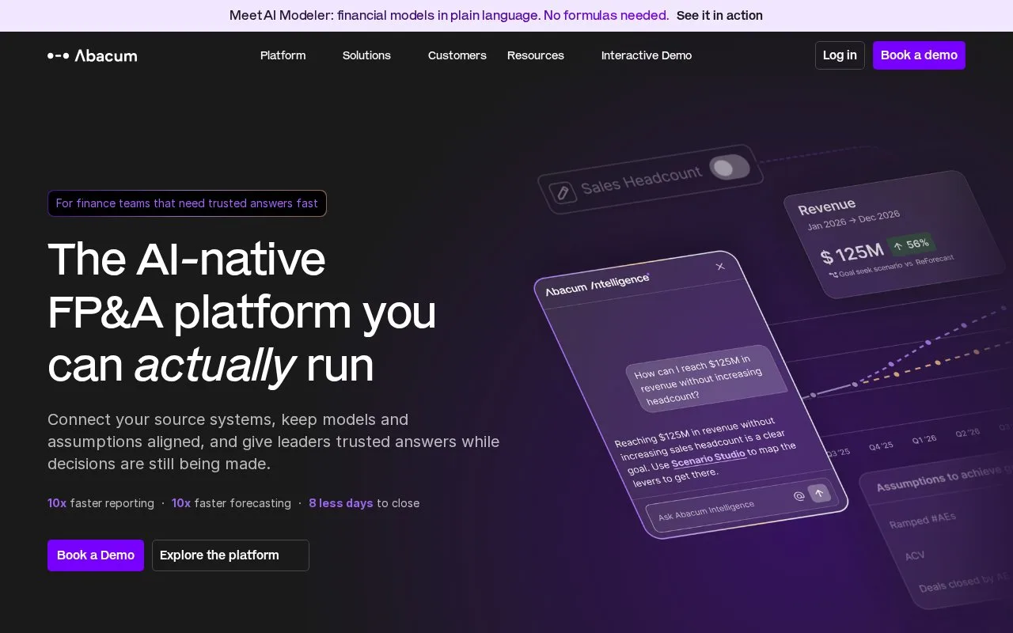Open the Resources dropdown
The width and height of the screenshot is (1013, 633).
point(536,55)
